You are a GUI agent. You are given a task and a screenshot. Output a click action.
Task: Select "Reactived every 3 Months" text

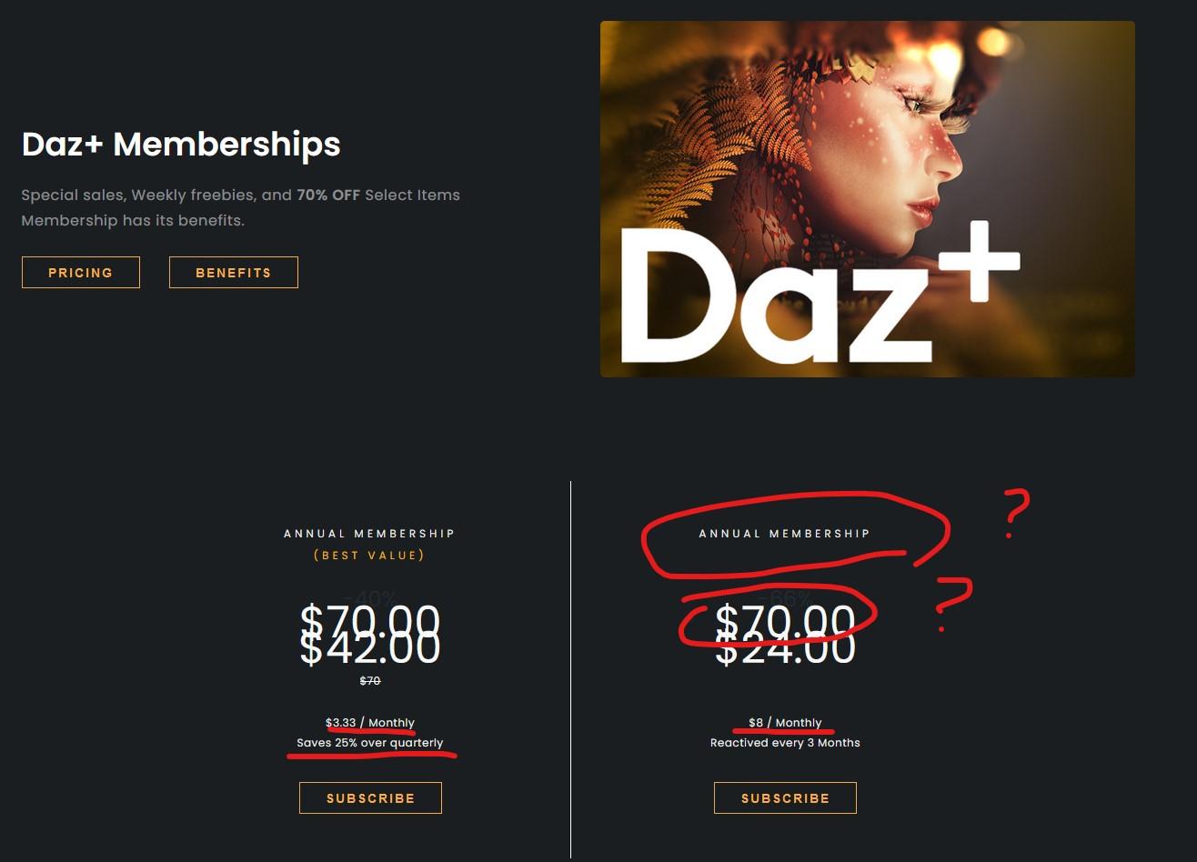click(x=785, y=743)
